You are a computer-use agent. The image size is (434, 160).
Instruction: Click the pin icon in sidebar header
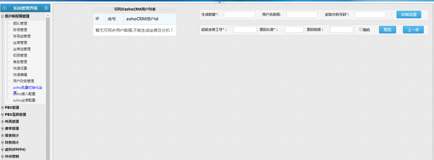point(46,8)
